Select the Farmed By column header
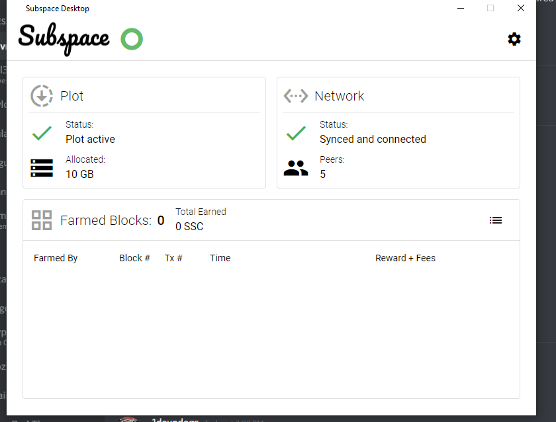The height and width of the screenshot is (422, 556). [56, 258]
